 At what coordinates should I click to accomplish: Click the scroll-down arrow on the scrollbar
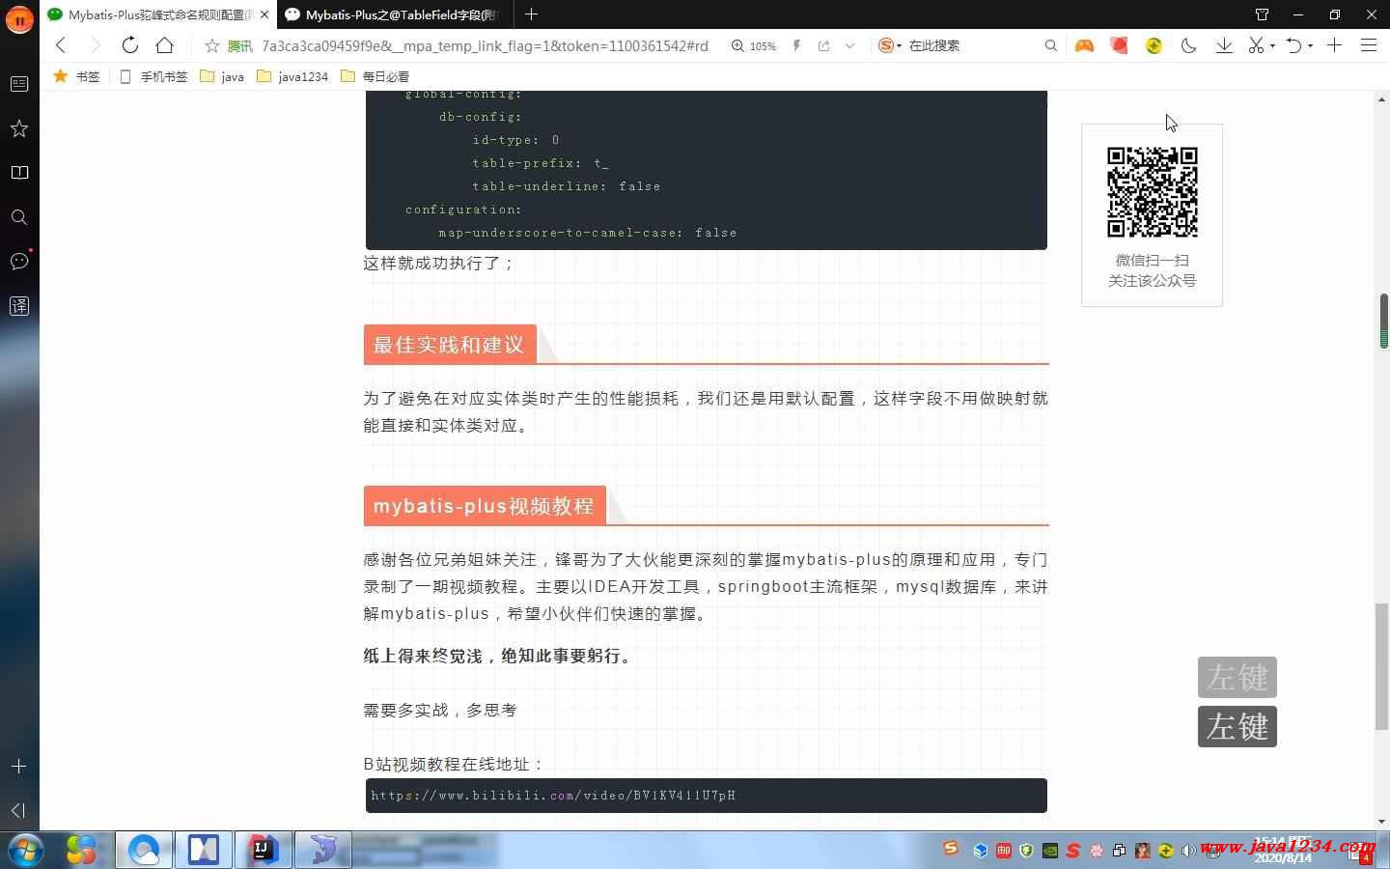1382,822
